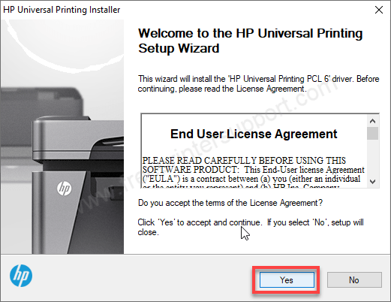Click inside the EULA text box body
Viewport: 391px width, 302px height.
[254, 151]
